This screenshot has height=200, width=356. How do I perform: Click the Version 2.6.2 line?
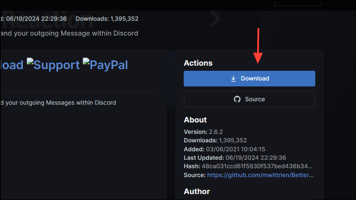(203, 132)
